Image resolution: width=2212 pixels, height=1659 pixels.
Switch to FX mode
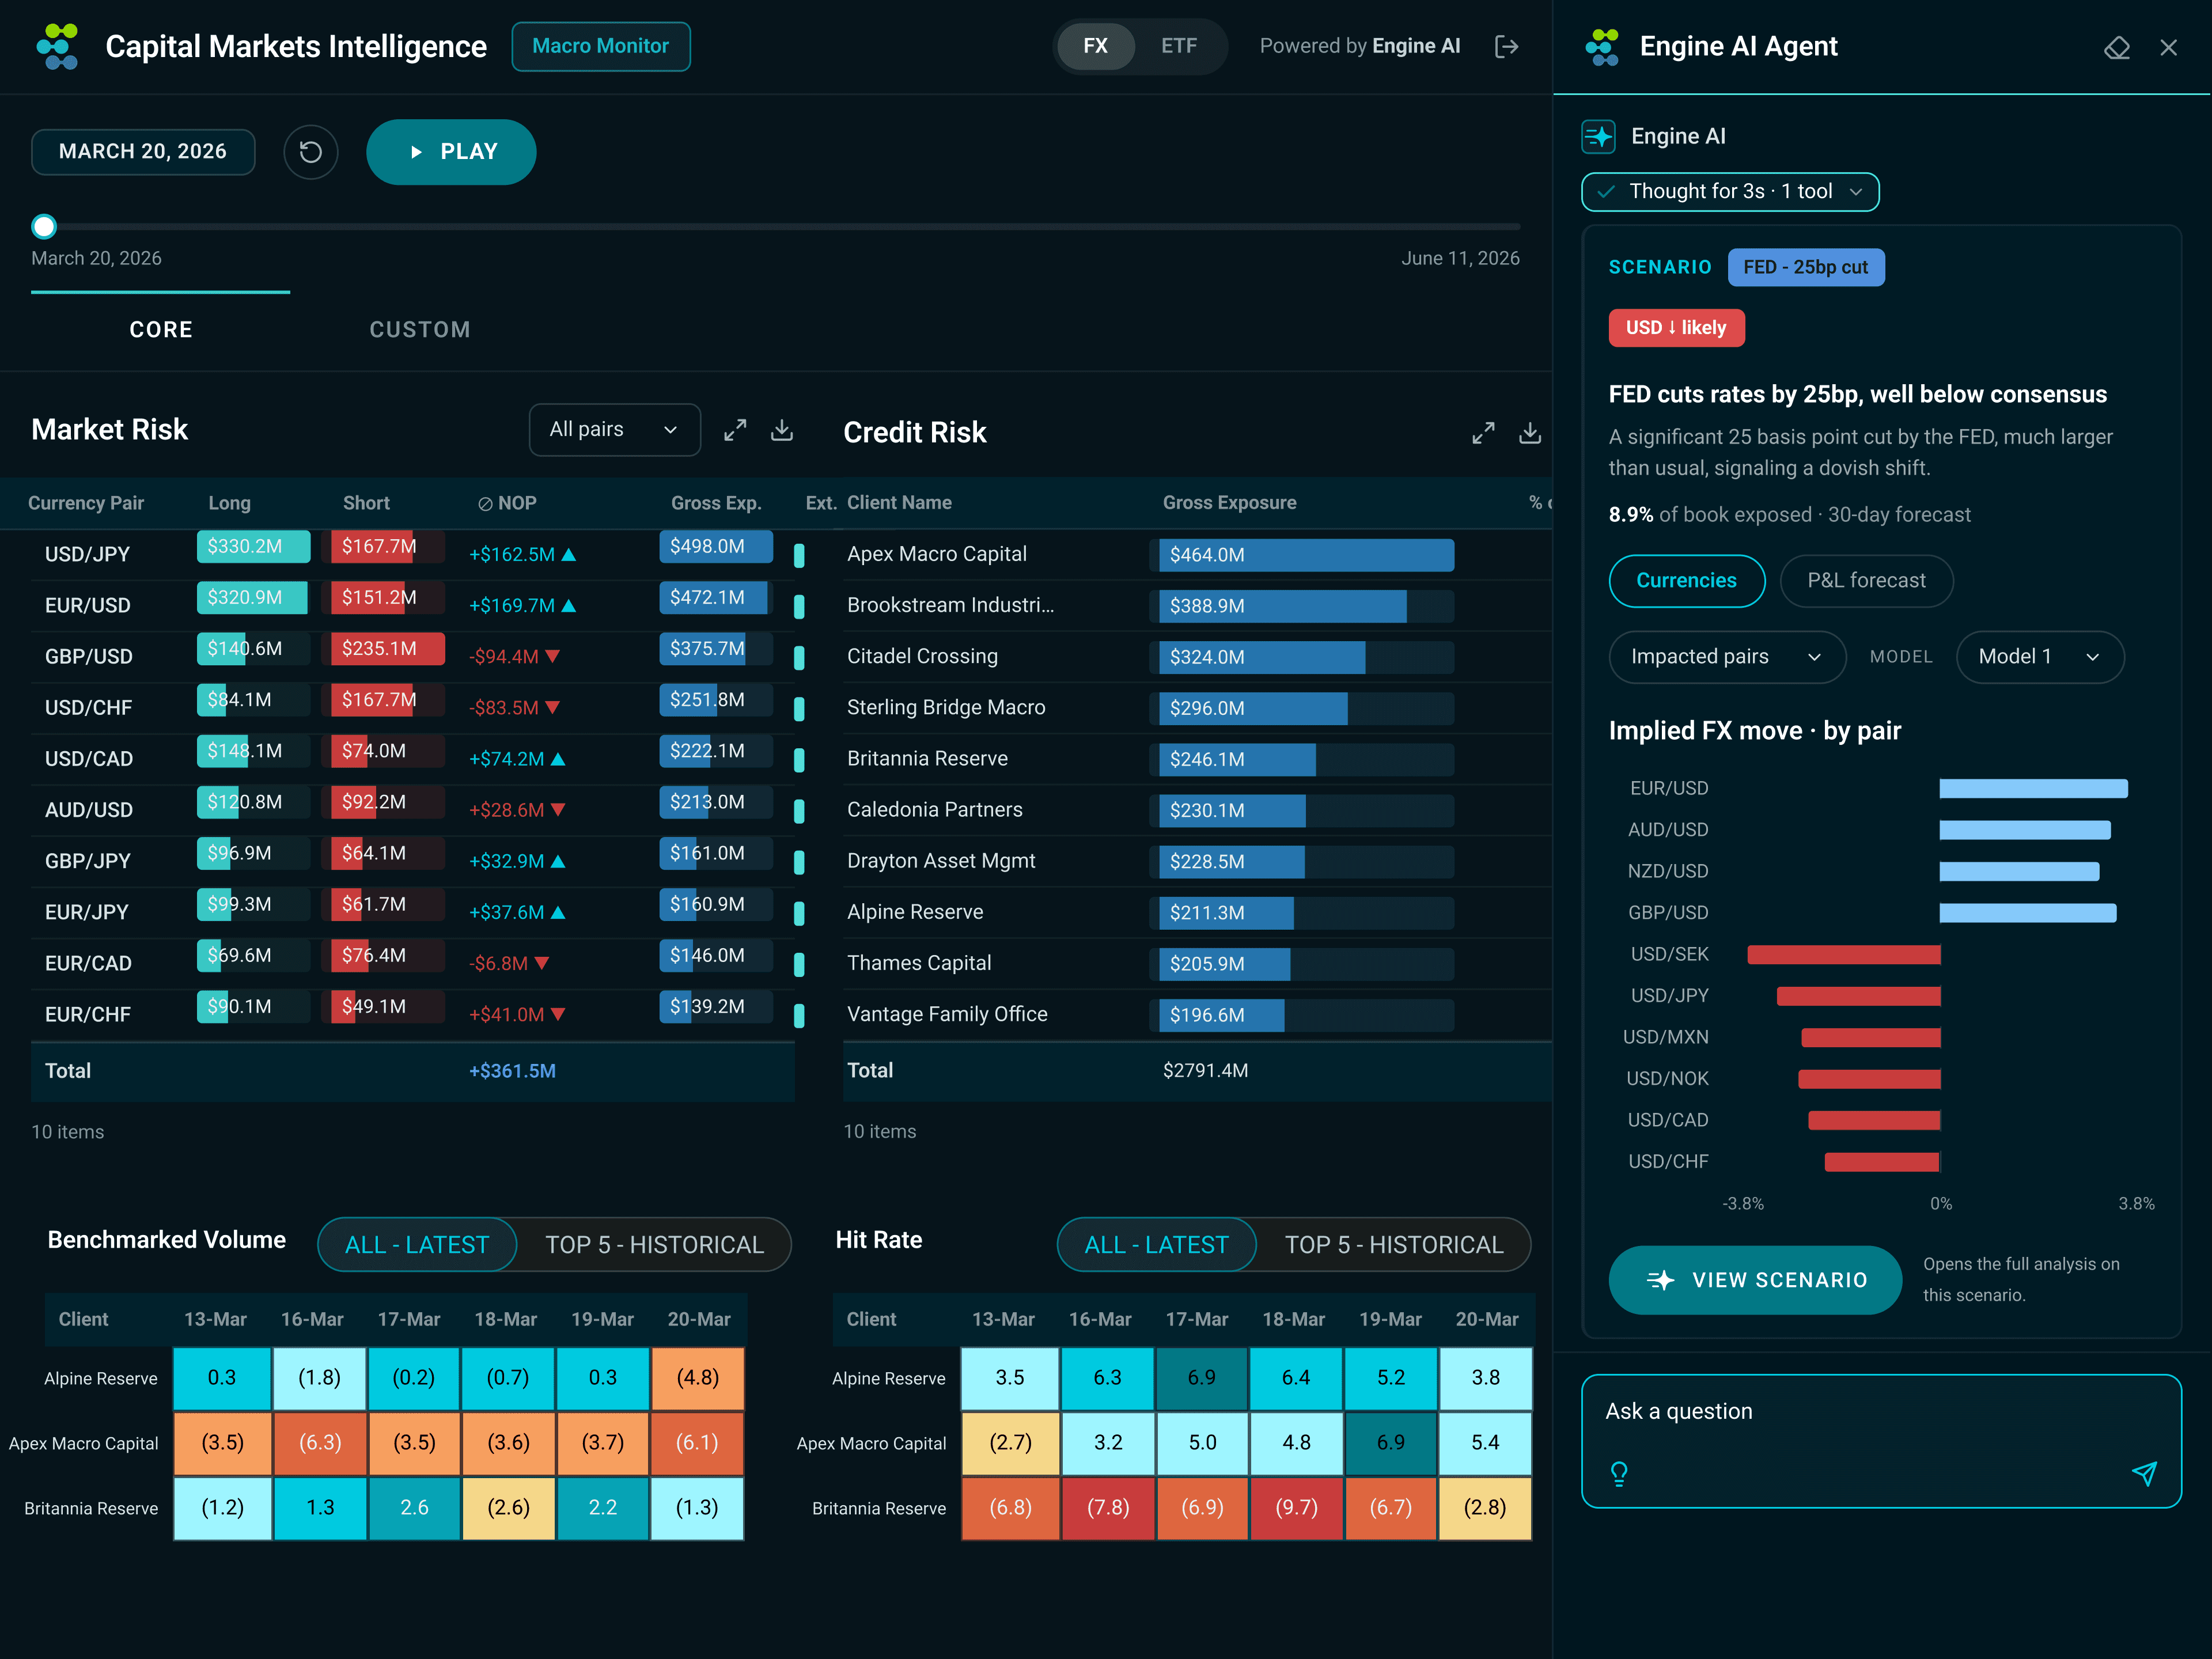coord(1095,46)
